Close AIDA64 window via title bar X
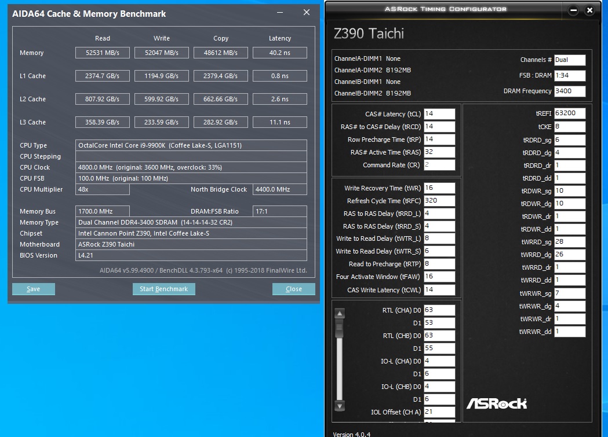Viewport: 608px width, 437px height. (307, 13)
